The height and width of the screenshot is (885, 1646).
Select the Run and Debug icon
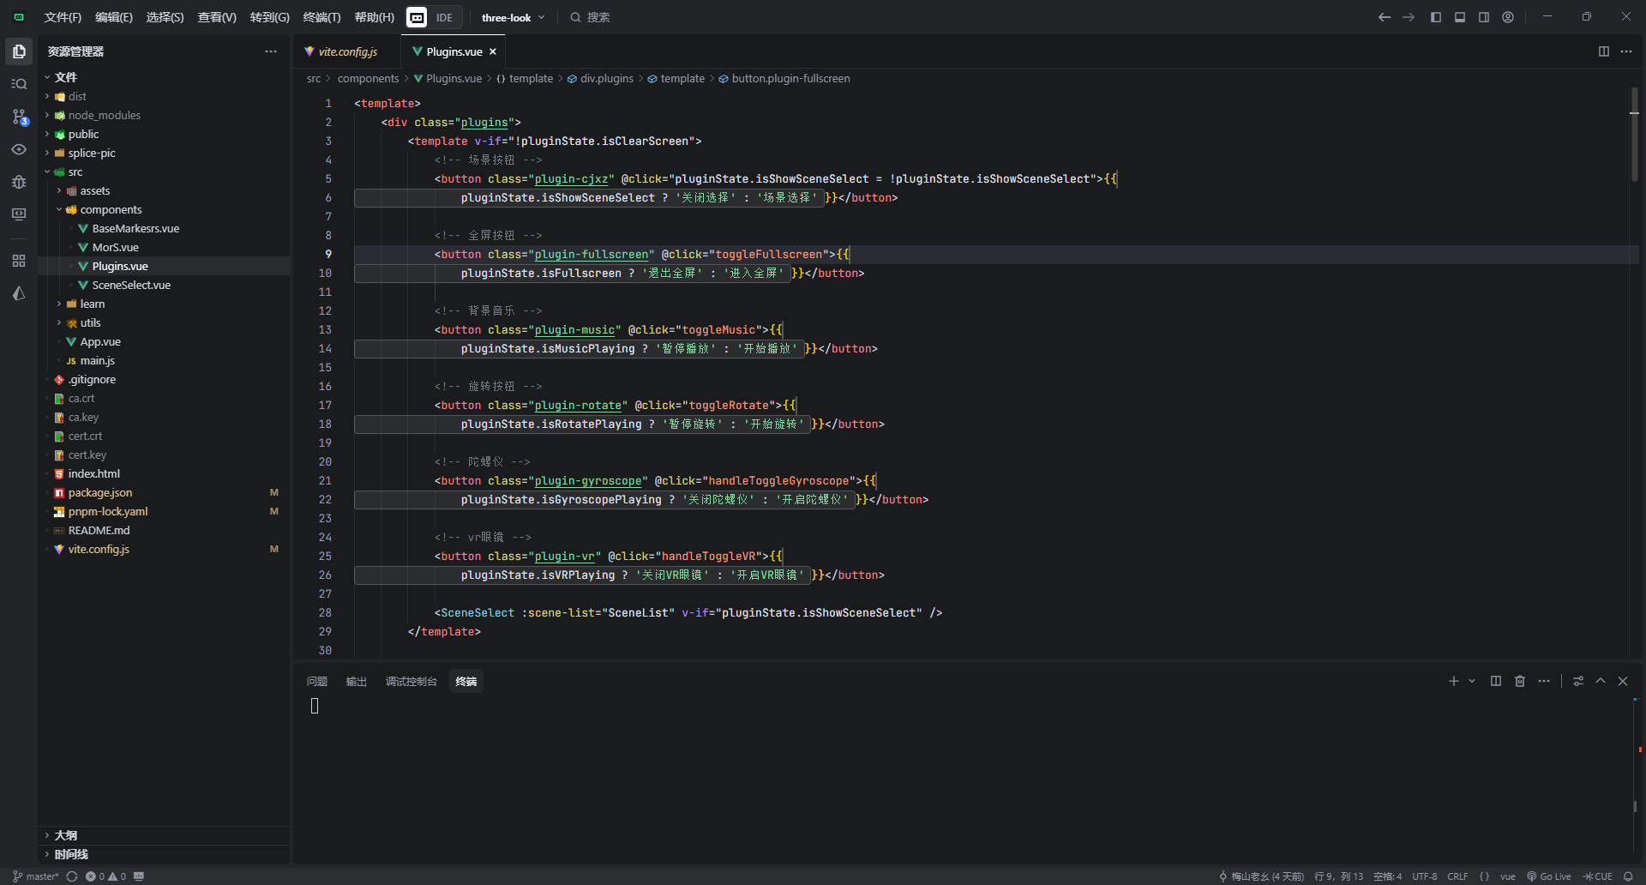[x=19, y=182]
